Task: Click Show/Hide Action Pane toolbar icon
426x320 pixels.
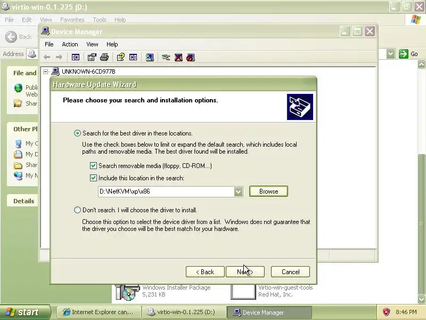Action: pyautogui.click(x=133, y=57)
